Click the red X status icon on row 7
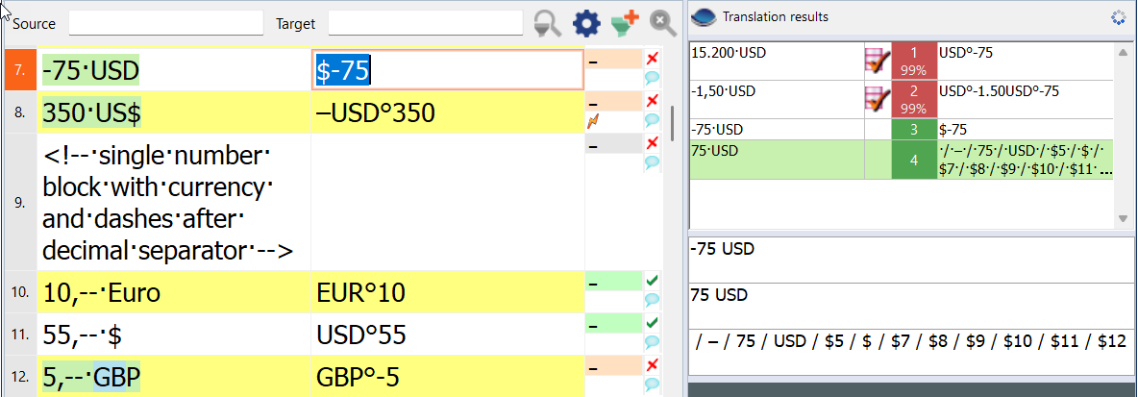Viewport: 1138px width, 397px height. coord(652,58)
